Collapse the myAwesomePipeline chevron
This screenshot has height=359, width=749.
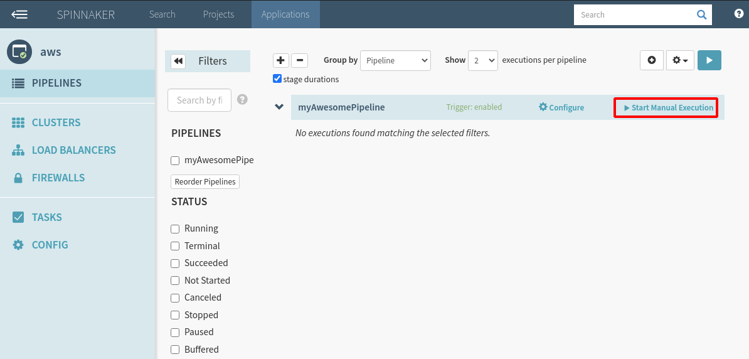coord(280,107)
